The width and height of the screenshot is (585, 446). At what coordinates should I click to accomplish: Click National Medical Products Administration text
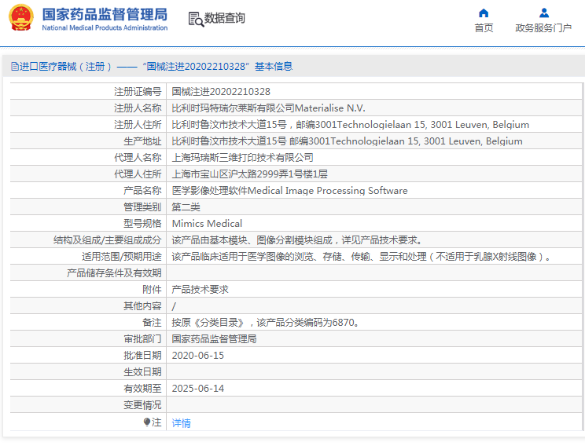[x=105, y=28]
